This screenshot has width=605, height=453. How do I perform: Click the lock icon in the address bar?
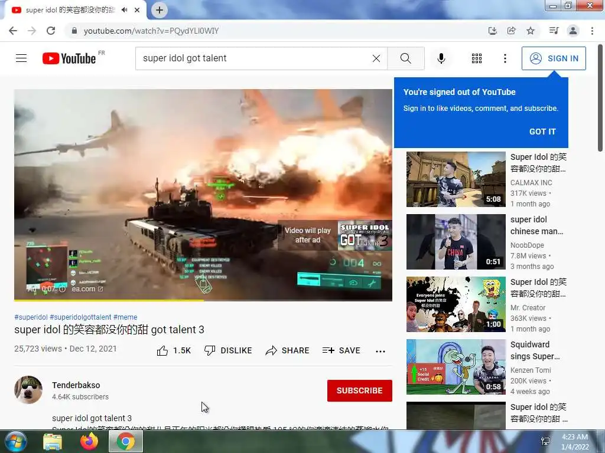[74, 31]
